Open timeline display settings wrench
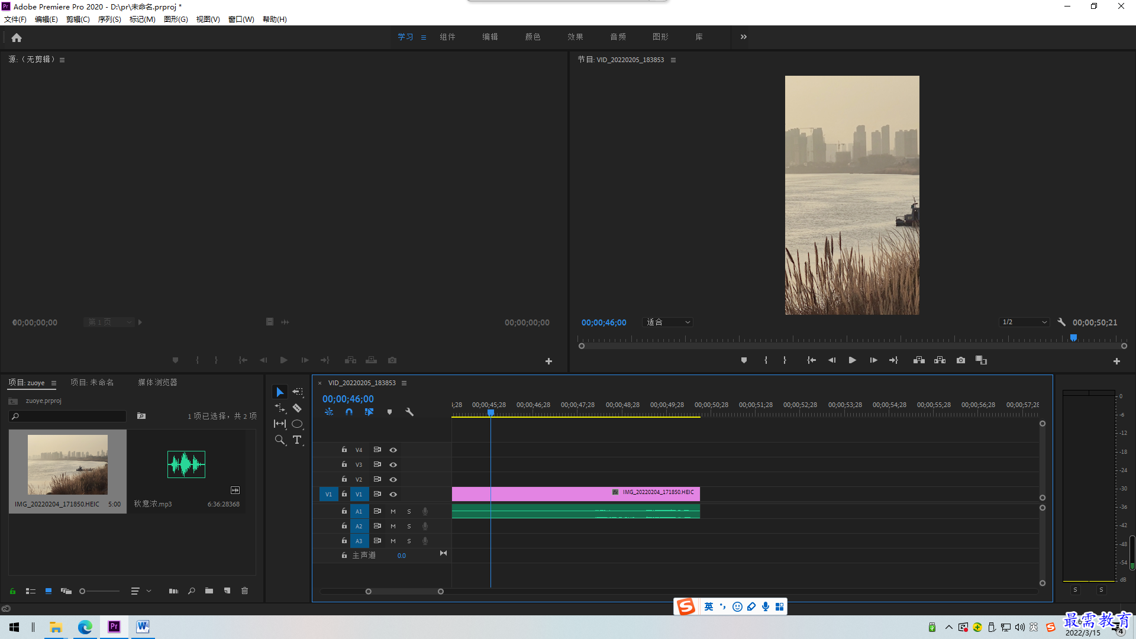The width and height of the screenshot is (1136, 639). click(409, 412)
